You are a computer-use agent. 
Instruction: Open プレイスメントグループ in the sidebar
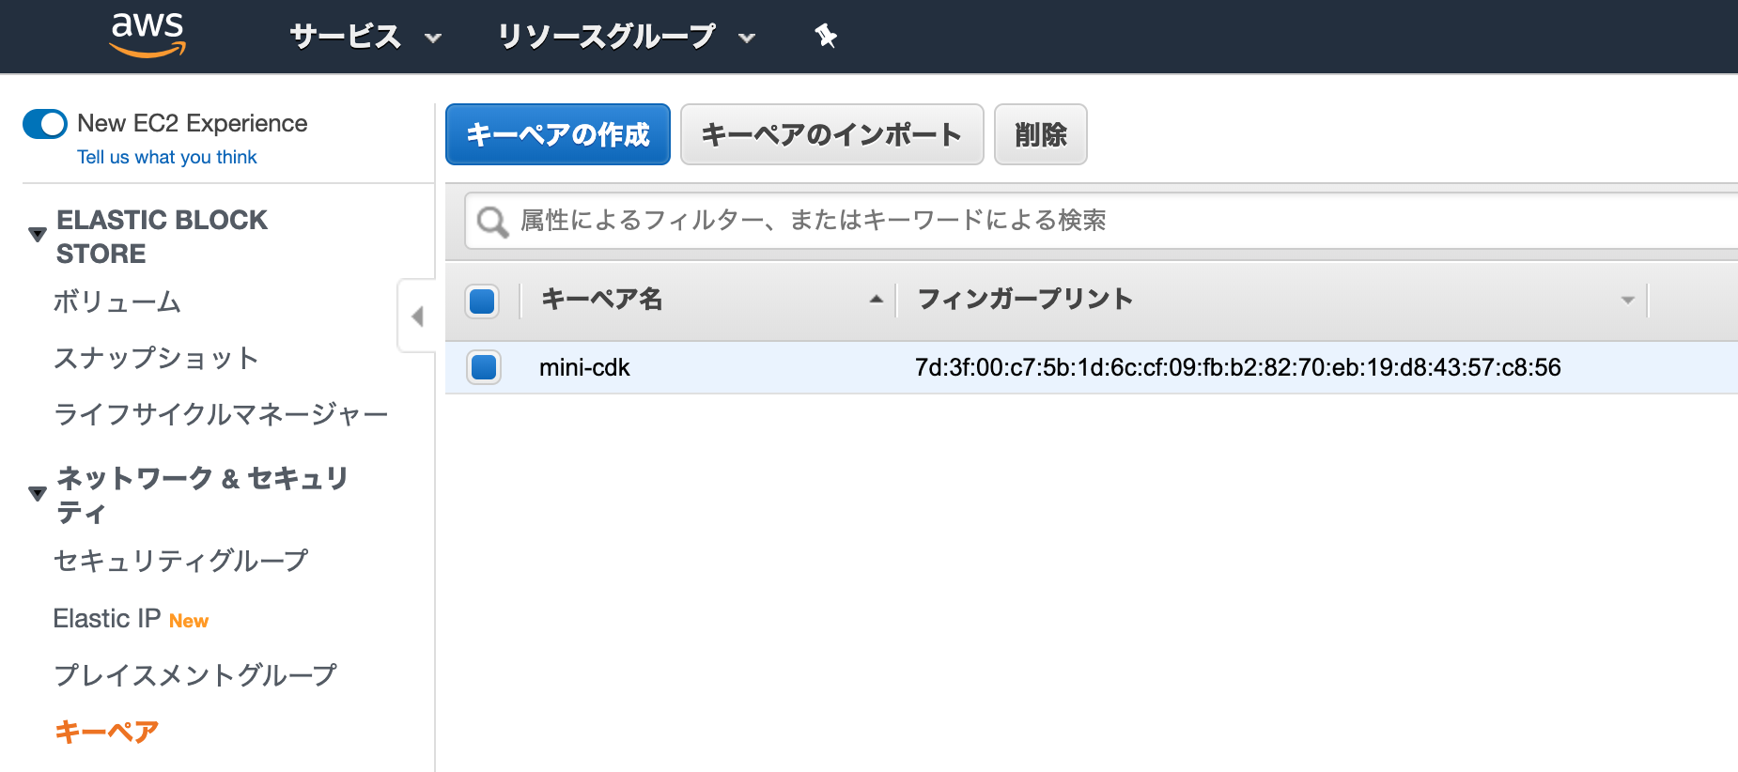[195, 675]
